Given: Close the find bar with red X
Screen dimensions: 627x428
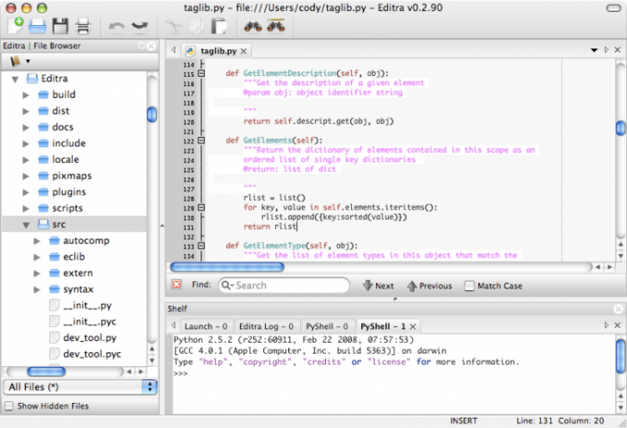Looking at the screenshot, I should [176, 285].
